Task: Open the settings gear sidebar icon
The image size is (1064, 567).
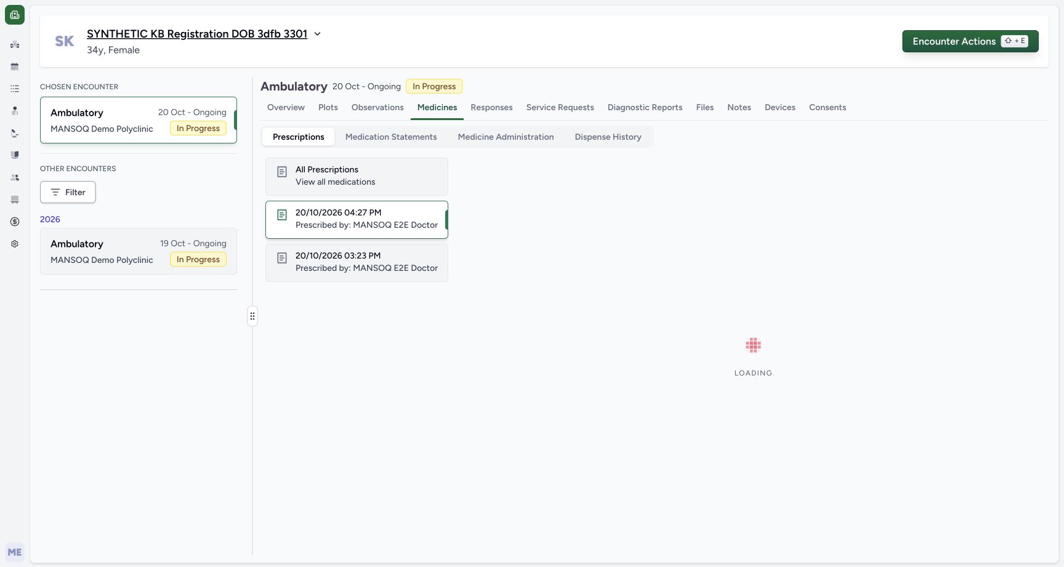Action: click(x=15, y=244)
